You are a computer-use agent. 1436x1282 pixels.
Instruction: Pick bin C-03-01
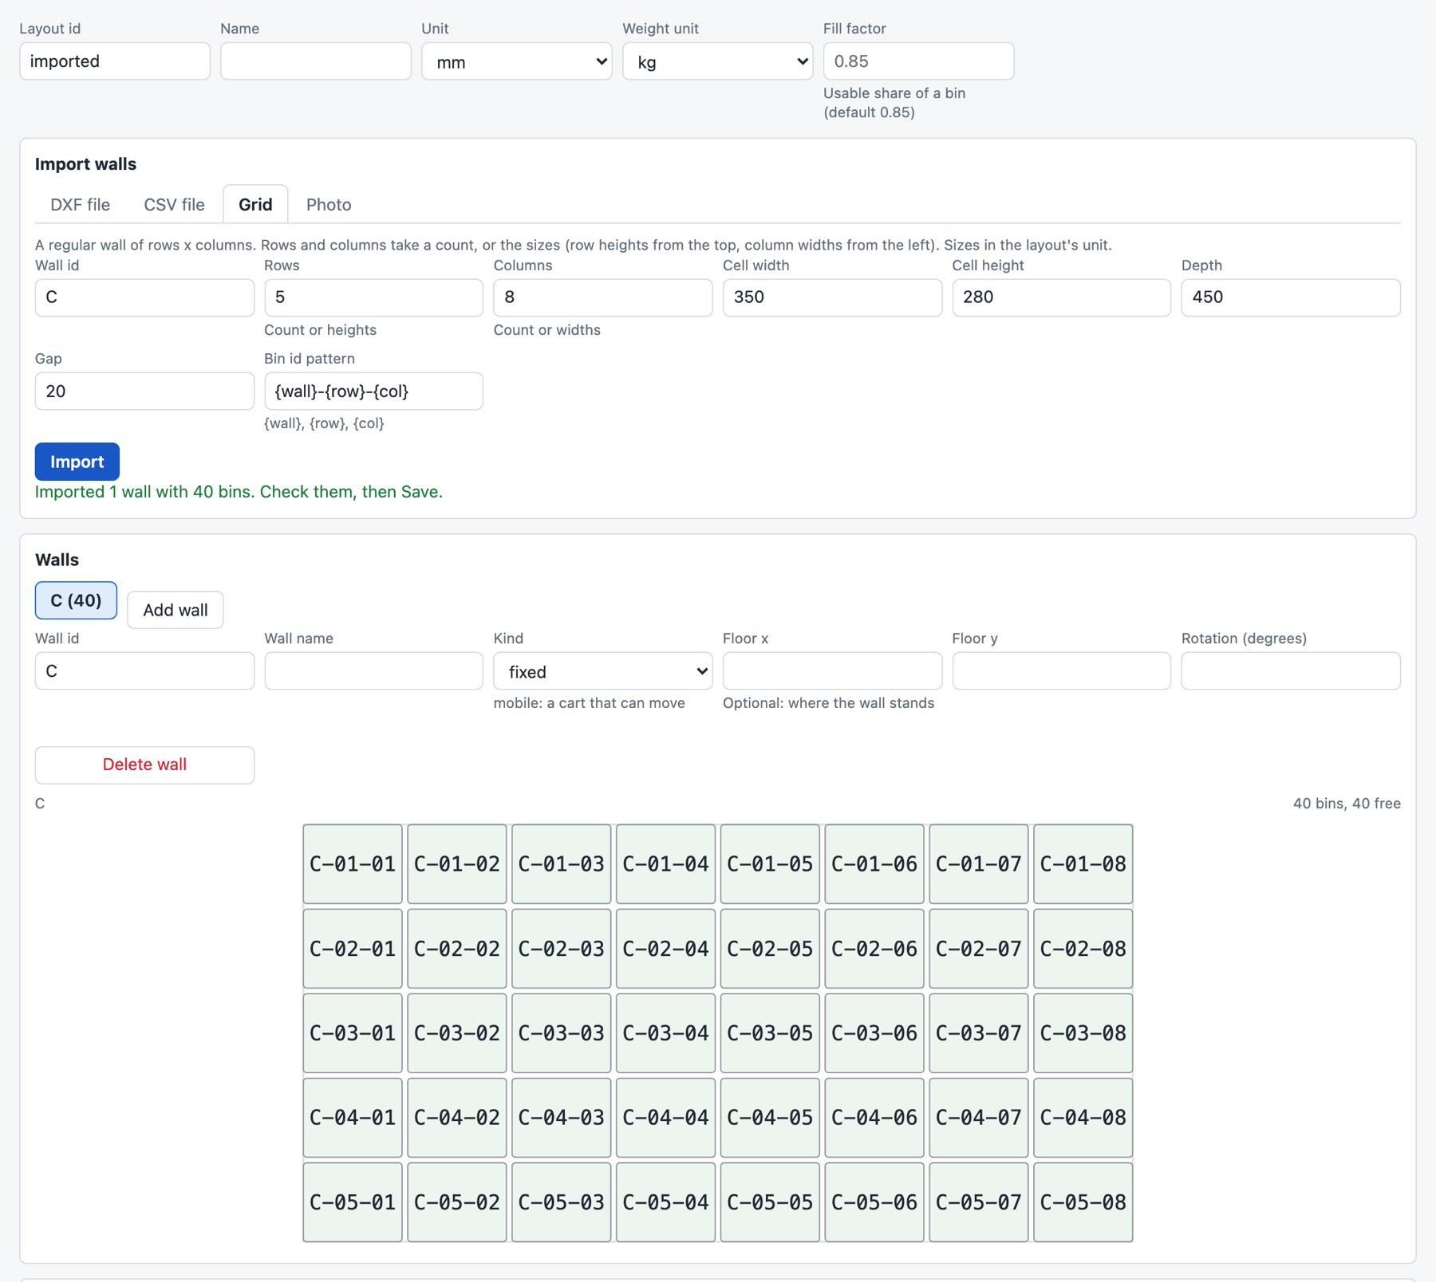coord(353,1033)
